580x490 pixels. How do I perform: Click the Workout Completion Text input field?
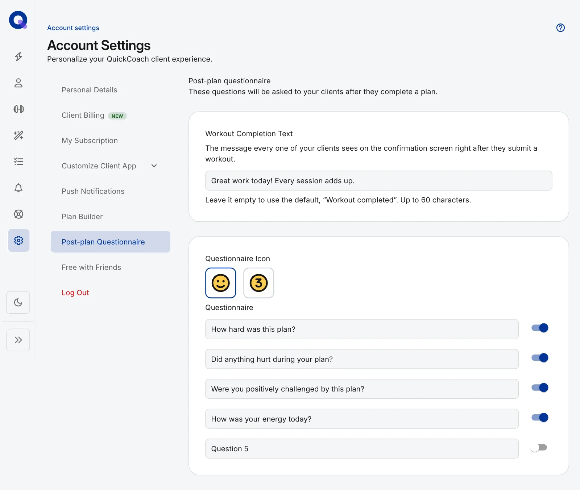[x=378, y=181]
